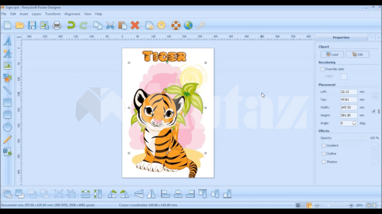Select the Line drawing tool
Viewport: 382px width, 214px height.
7,90
